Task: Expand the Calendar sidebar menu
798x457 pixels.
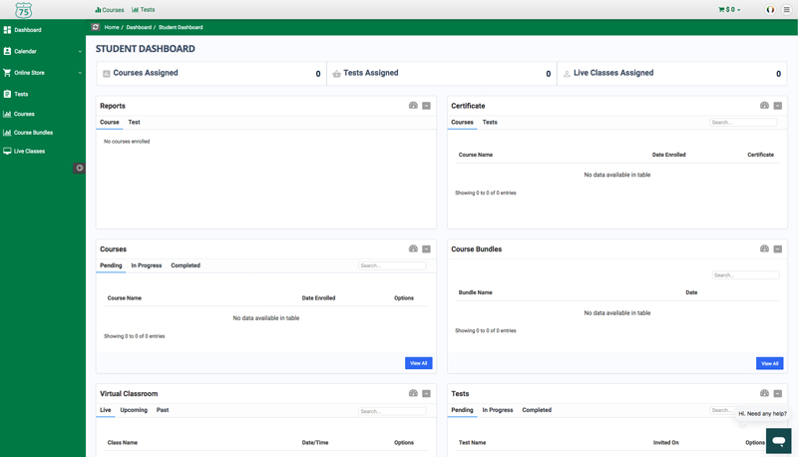Action: pos(79,52)
